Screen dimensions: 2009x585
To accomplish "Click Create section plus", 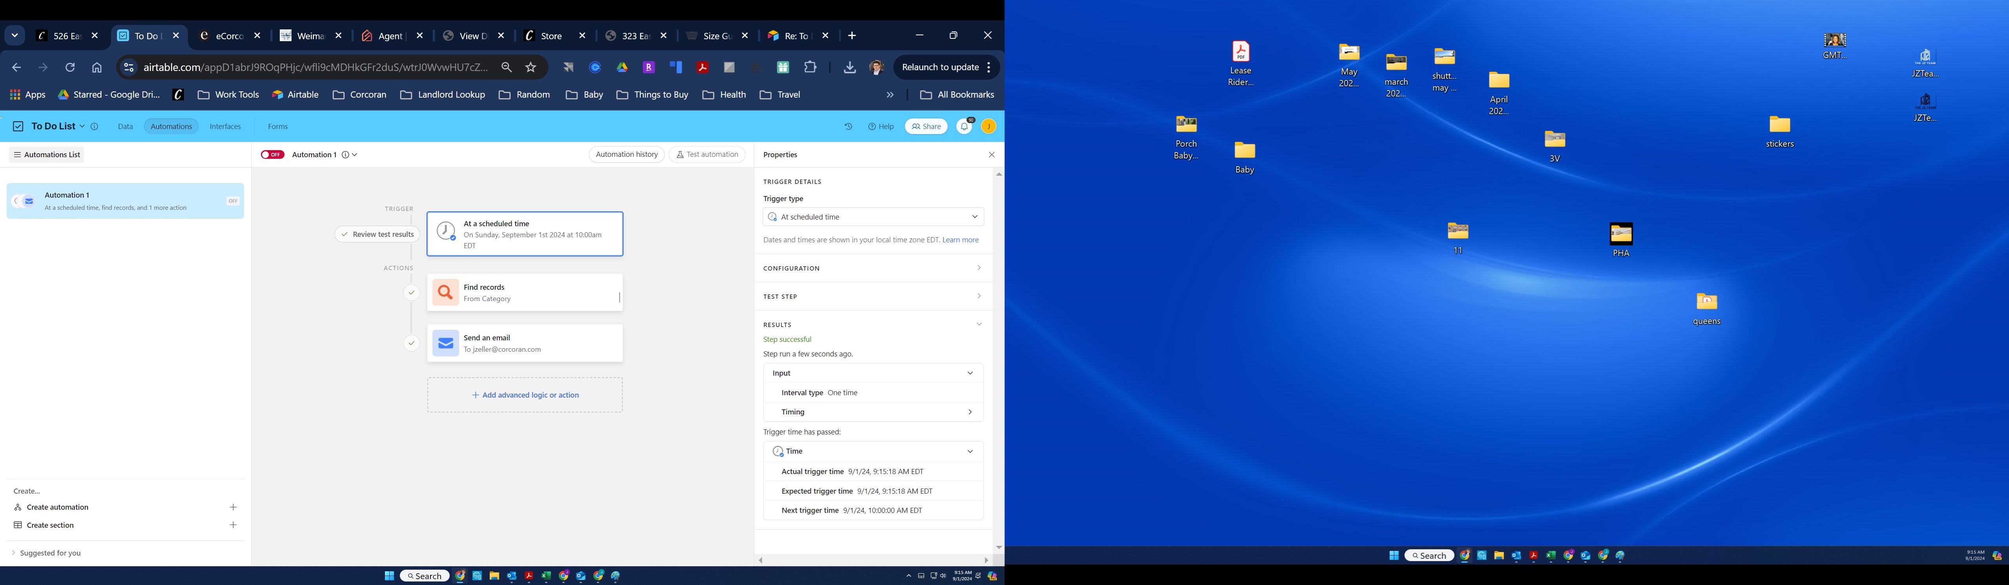I will (x=233, y=525).
